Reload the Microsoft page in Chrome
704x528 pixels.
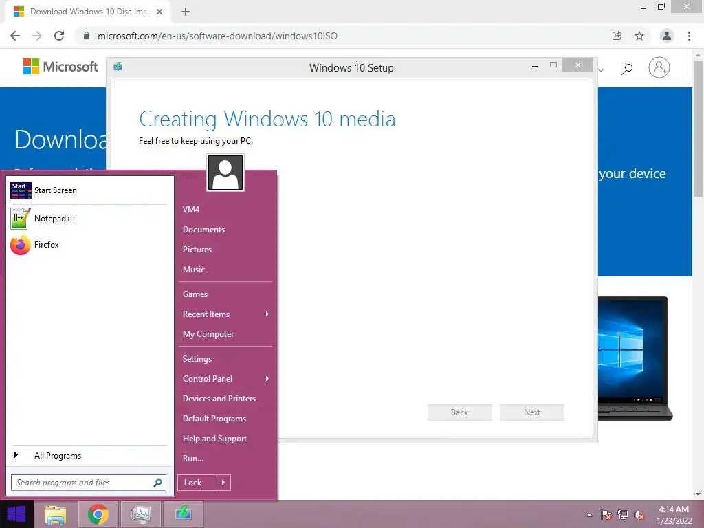click(59, 36)
